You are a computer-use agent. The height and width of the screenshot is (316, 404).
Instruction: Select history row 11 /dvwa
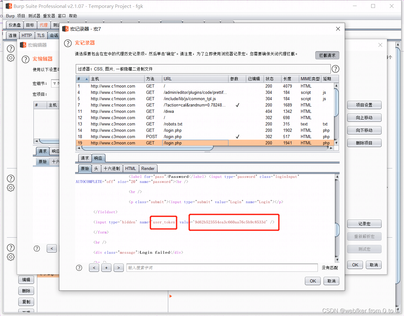205,111
